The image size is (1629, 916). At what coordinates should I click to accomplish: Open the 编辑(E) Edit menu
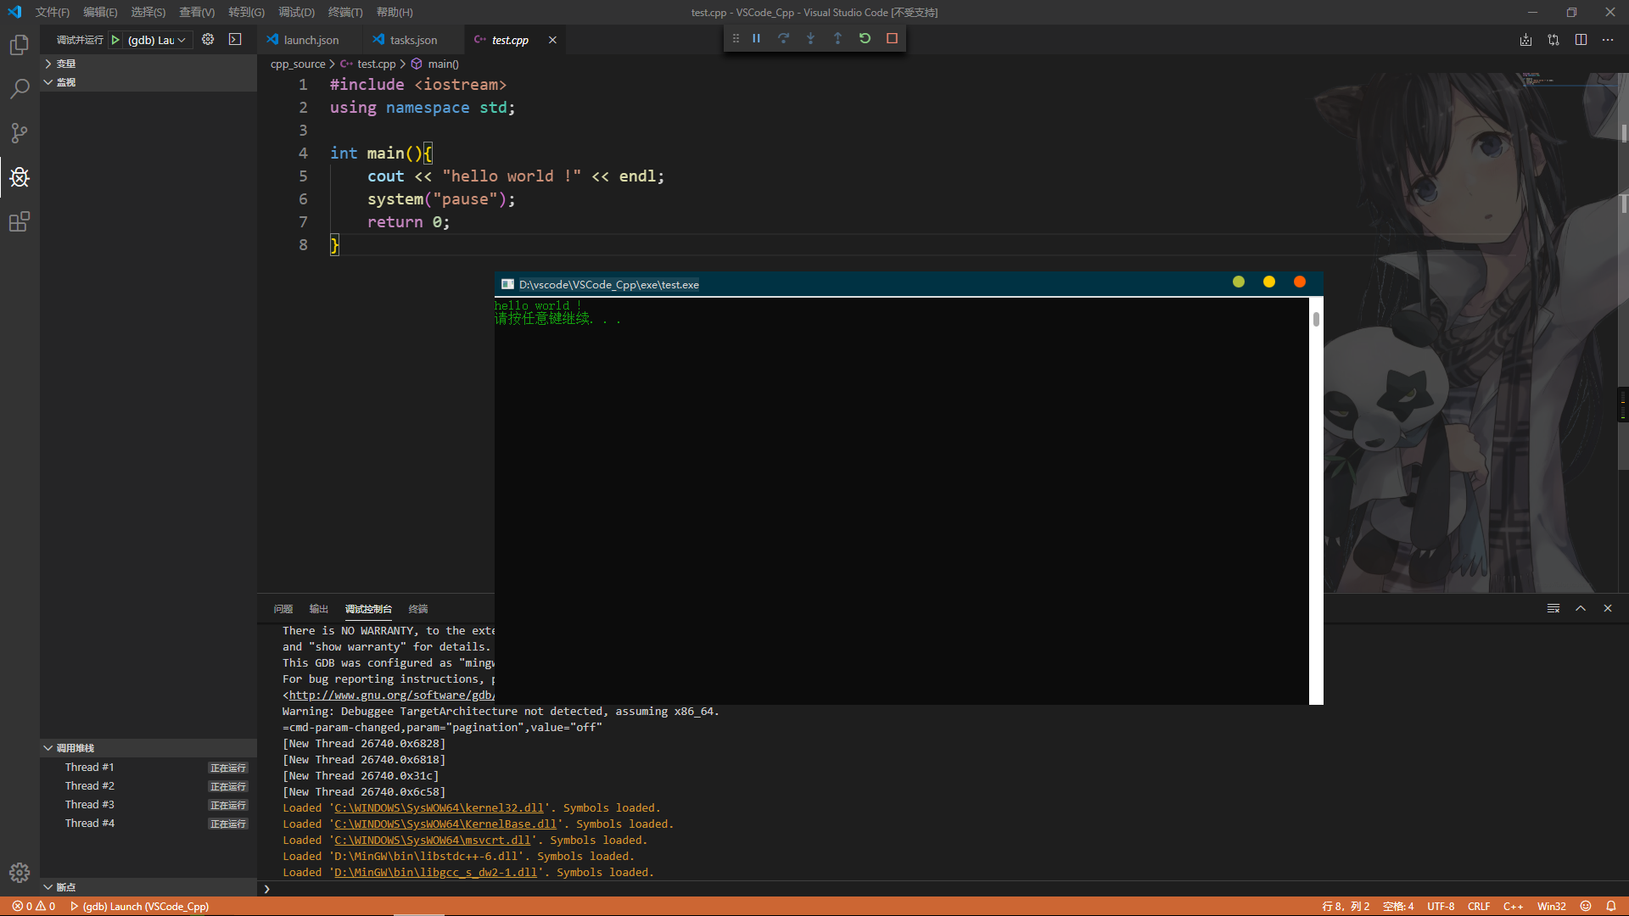(x=100, y=12)
